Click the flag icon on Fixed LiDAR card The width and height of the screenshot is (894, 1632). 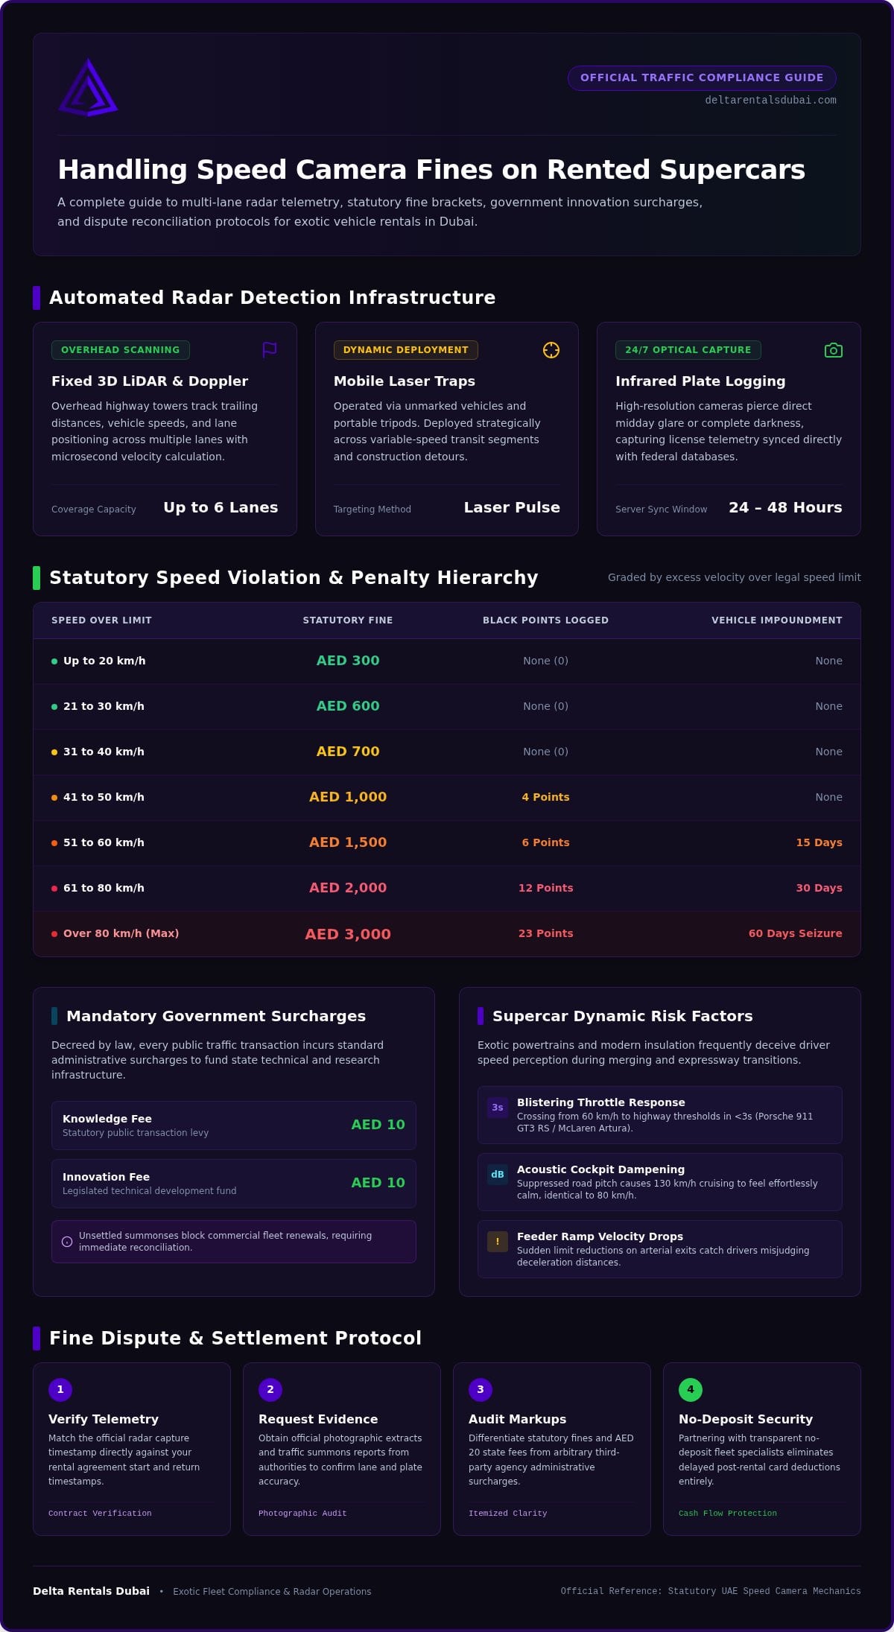click(270, 350)
